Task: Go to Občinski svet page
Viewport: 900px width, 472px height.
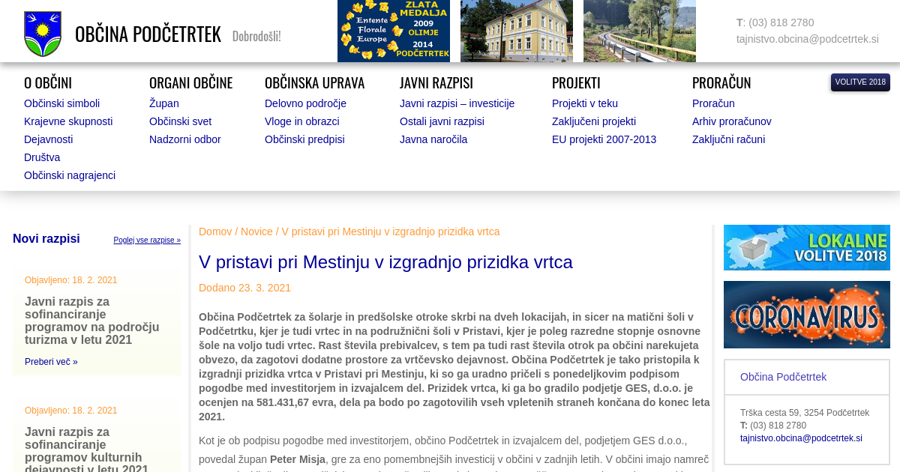Action: pyautogui.click(x=180, y=121)
